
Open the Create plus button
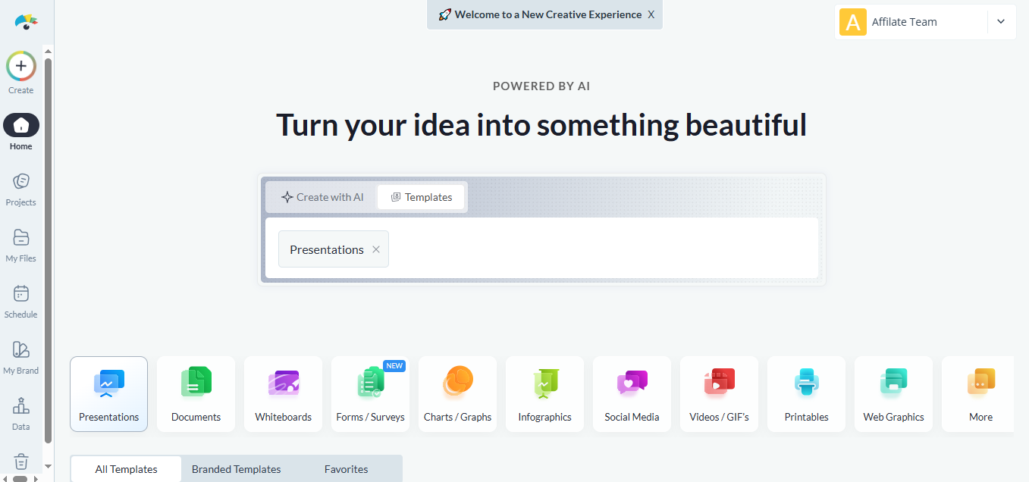[x=21, y=66]
